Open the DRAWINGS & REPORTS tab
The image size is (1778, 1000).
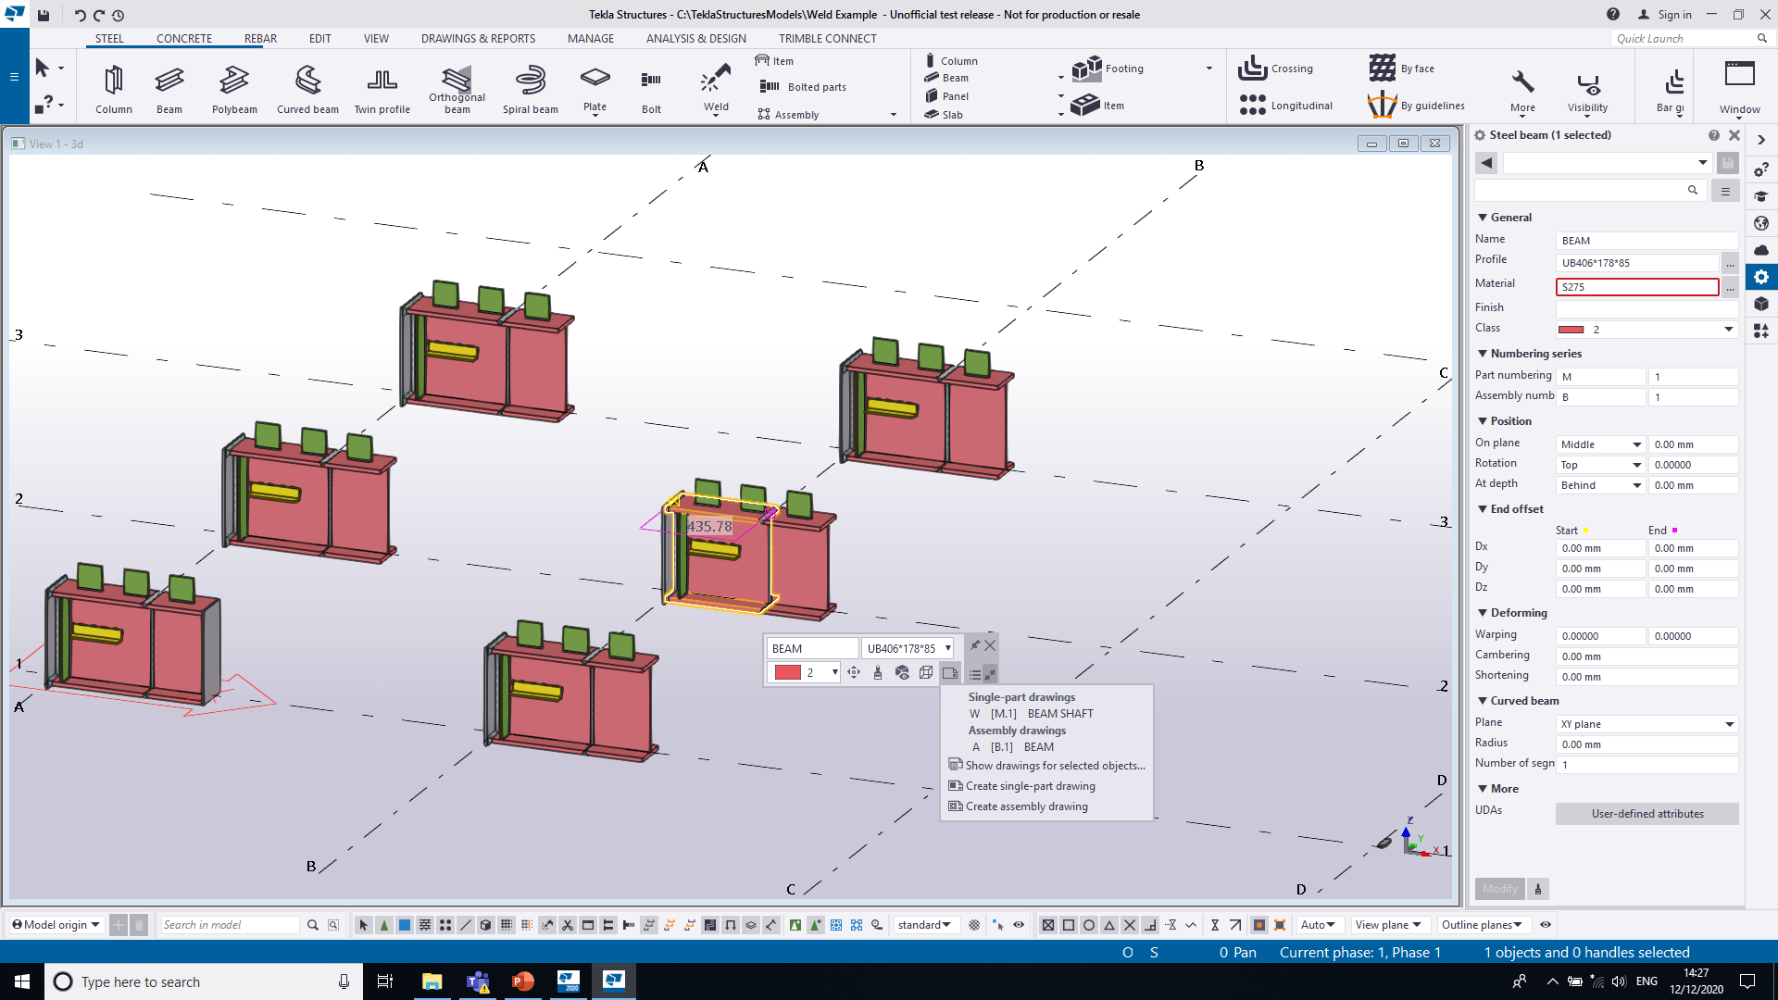click(478, 39)
